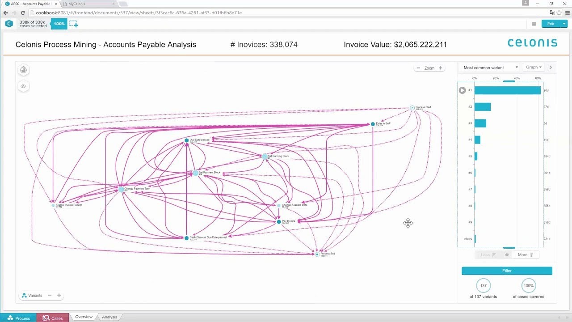572x322 pixels.
Task: Click the browser back arrow
Action: [6, 13]
